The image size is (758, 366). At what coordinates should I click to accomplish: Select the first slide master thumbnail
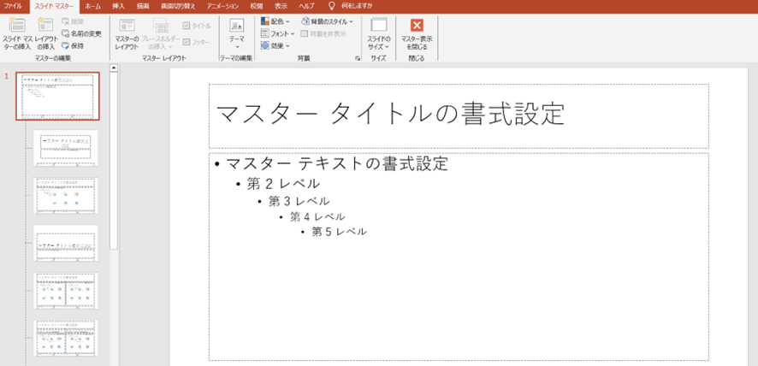57,96
